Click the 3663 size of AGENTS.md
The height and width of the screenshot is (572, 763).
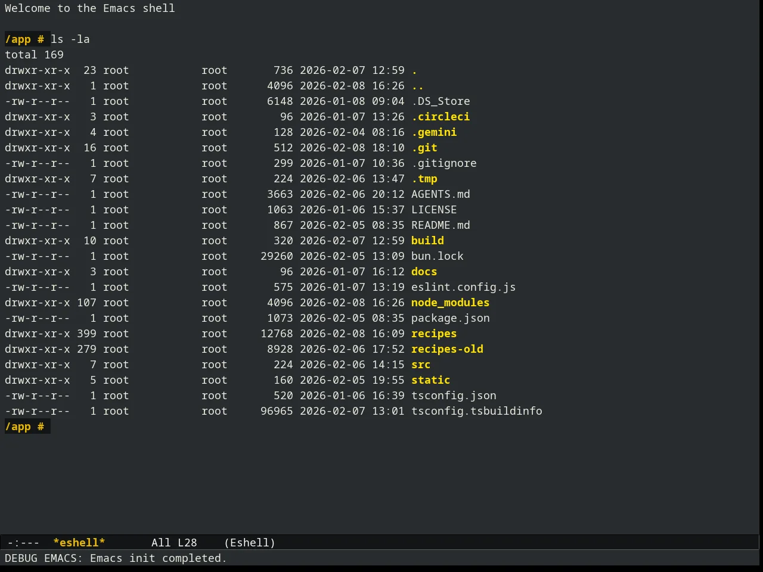[280, 194]
